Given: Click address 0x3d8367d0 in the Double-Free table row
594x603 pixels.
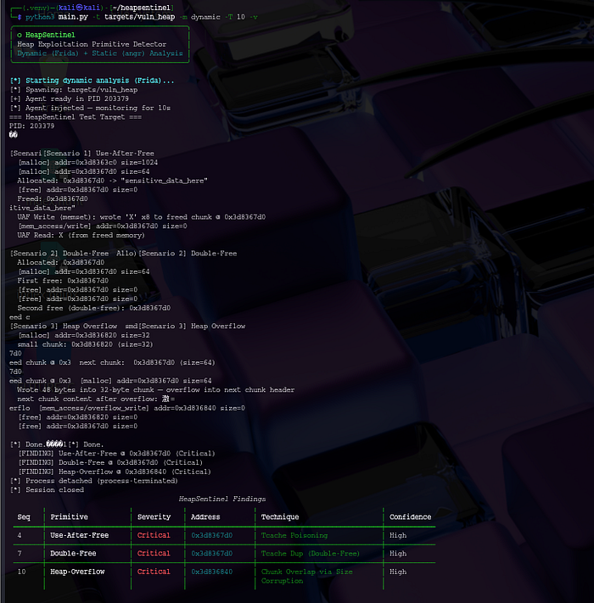Looking at the screenshot, I should pyautogui.click(x=212, y=554).
